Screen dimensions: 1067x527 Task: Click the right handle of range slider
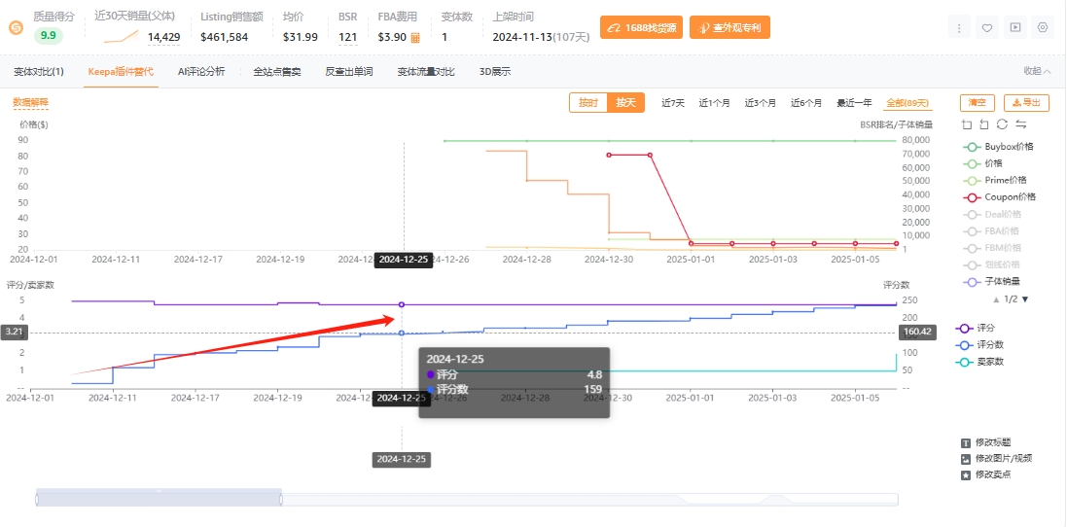pyautogui.click(x=280, y=500)
